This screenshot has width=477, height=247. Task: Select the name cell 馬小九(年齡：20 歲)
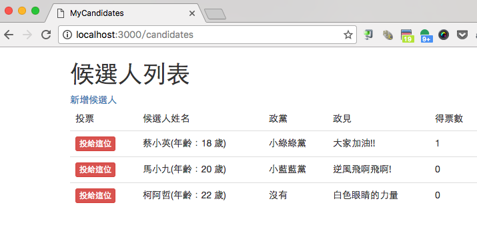click(184, 169)
